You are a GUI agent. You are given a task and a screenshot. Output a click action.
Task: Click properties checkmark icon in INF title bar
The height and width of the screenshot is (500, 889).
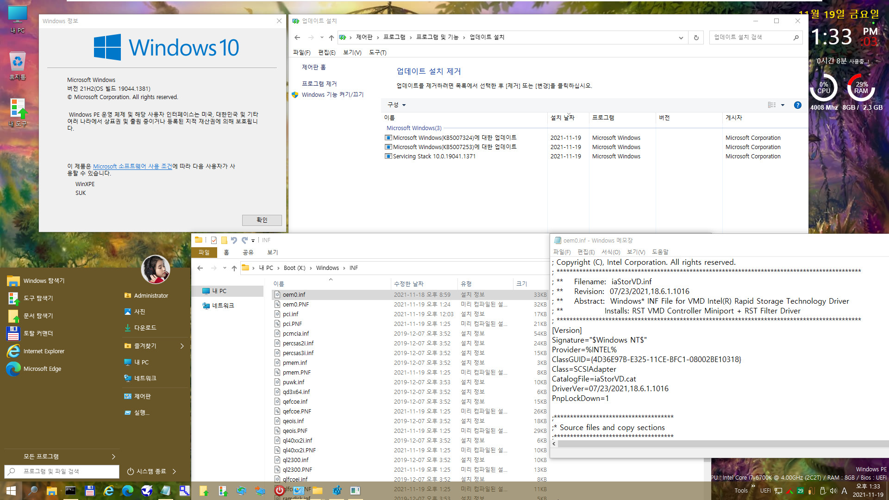pyautogui.click(x=214, y=240)
